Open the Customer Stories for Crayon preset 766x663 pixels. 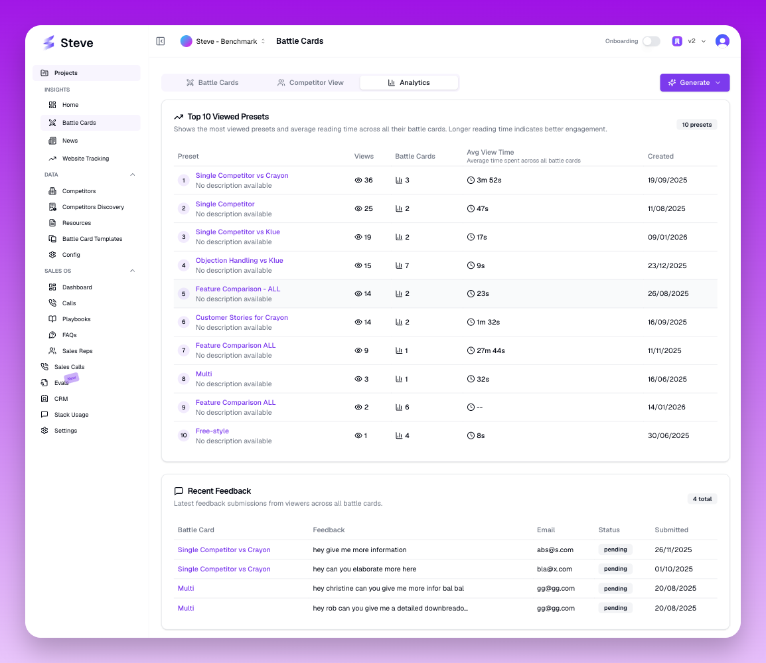point(242,318)
